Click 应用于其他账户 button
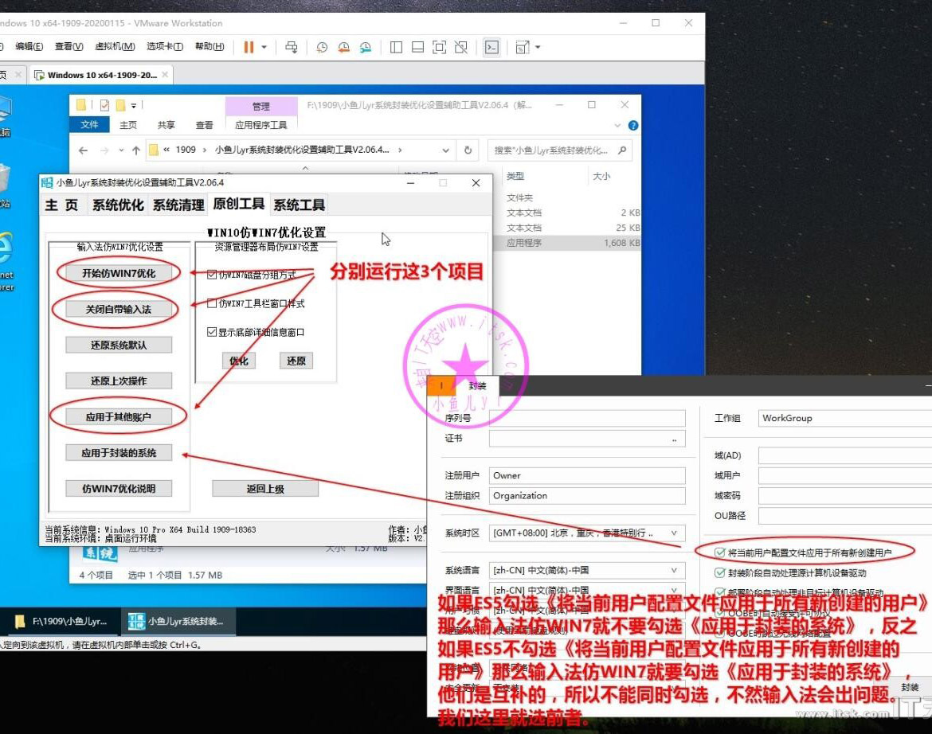932x734 pixels. click(x=118, y=417)
